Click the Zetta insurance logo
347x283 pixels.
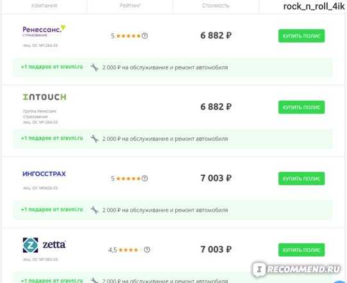(x=44, y=245)
